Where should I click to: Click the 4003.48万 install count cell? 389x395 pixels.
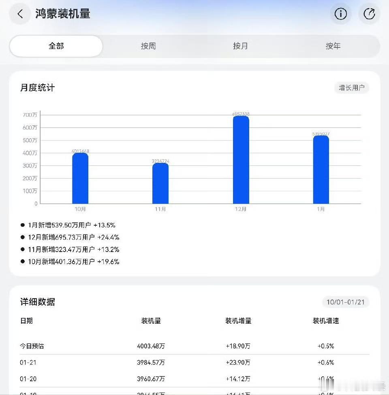tap(151, 346)
